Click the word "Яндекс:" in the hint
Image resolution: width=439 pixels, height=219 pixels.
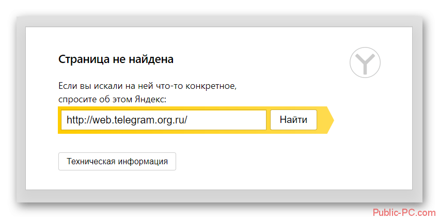[x=153, y=98]
